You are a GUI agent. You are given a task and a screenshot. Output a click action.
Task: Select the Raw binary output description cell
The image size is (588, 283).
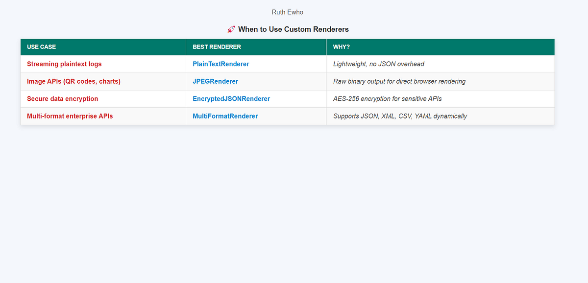pyautogui.click(x=399, y=81)
